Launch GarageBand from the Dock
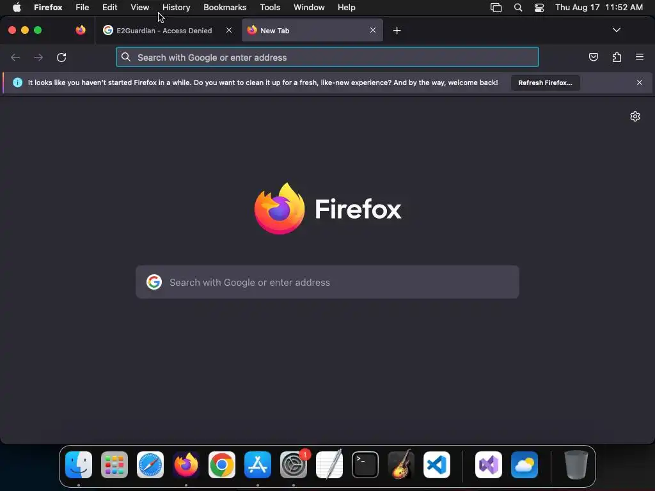Viewport: 655px width, 491px height. 401,465
